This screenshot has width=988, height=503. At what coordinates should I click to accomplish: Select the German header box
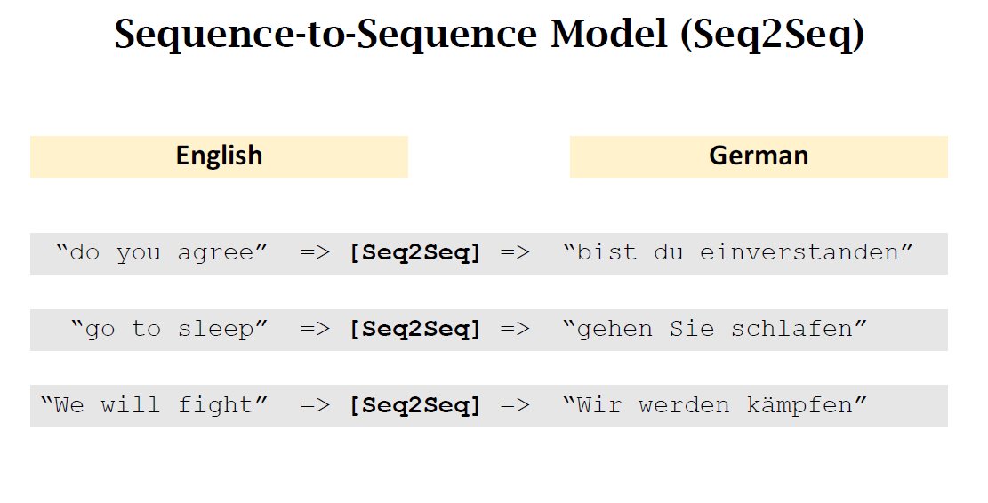tap(759, 156)
